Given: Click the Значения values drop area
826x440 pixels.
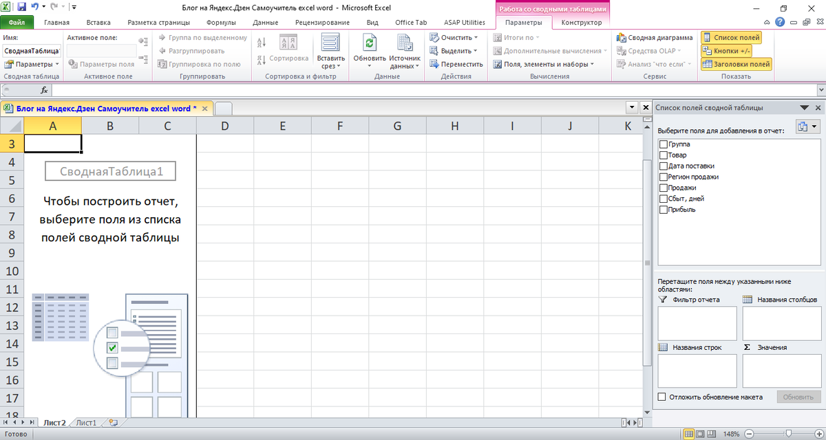Looking at the screenshot, I should click(x=782, y=371).
